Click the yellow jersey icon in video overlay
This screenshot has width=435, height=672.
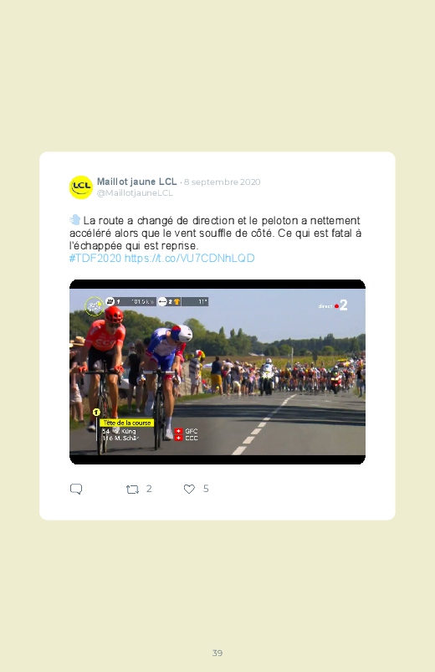(x=177, y=302)
